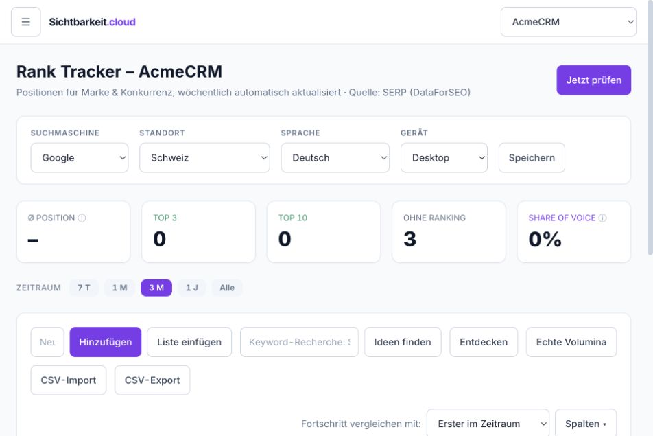Screen dimensions: 653x436
Task: Open the Suchmaschine Google dropdown
Action: [x=80, y=157]
